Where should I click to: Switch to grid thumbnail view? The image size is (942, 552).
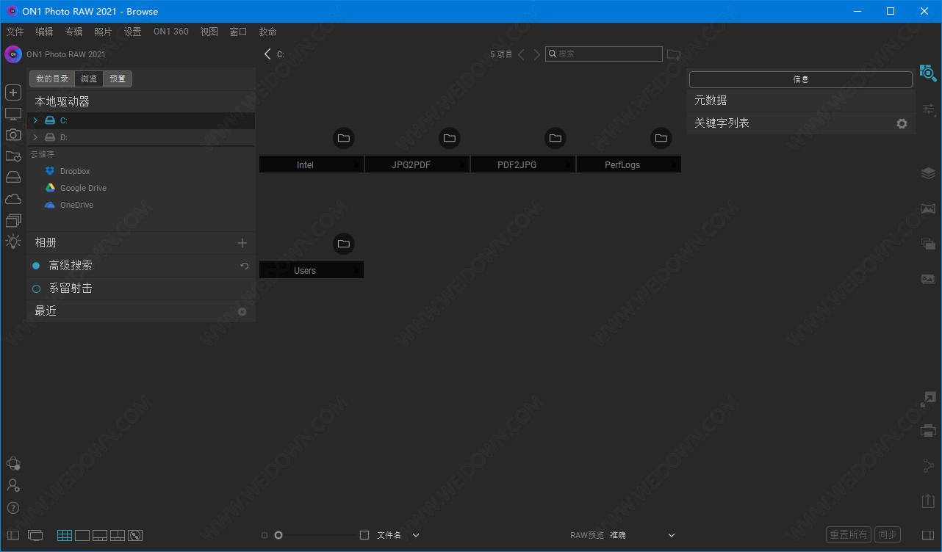coord(65,536)
